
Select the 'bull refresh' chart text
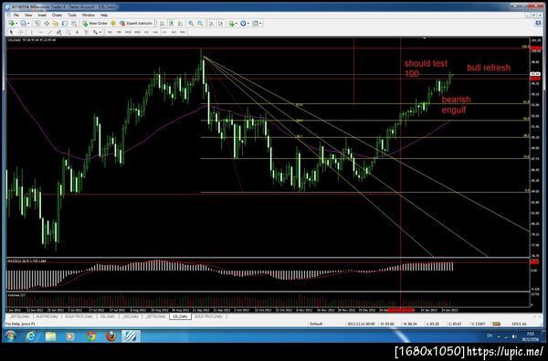coord(489,68)
